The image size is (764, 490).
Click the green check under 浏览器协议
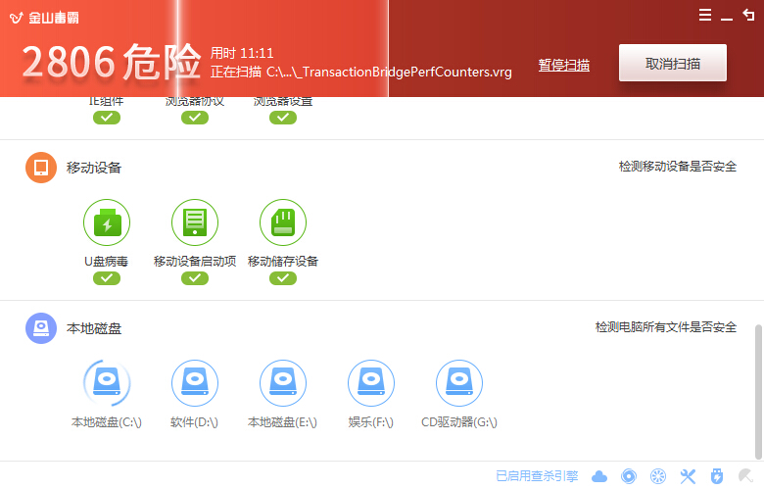pyautogui.click(x=195, y=118)
